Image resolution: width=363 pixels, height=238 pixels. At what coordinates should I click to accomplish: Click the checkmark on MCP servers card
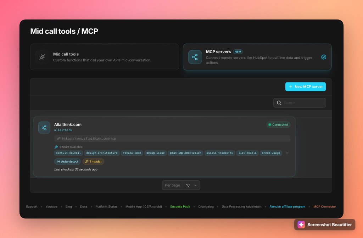[324, 57]
